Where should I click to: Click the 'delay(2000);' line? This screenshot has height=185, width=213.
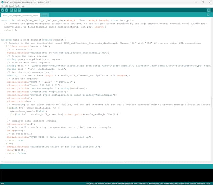(x=16, y=150)
